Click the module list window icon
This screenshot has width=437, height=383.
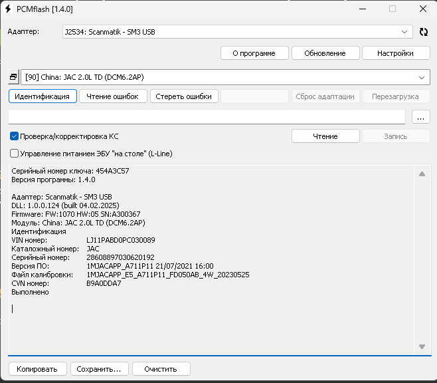pos(13,77)
